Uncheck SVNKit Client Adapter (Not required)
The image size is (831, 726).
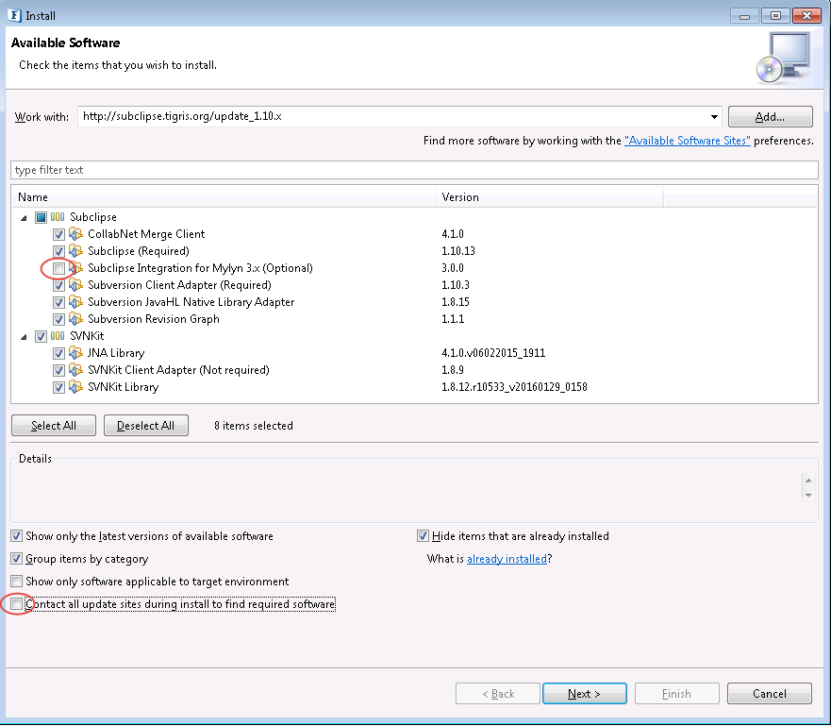tap(58, 370)
